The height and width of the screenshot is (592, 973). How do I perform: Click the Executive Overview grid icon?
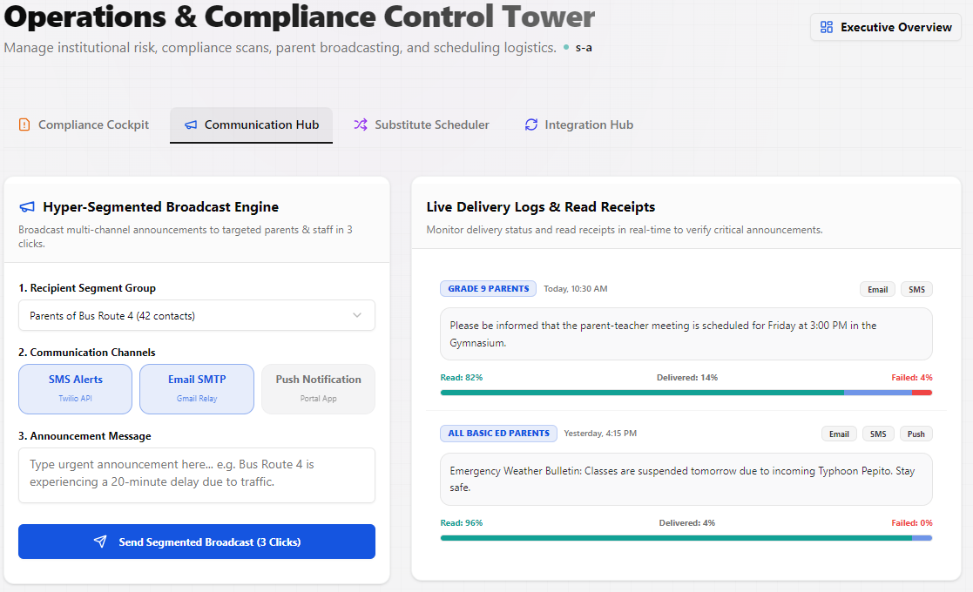click(x=827, y=27)
